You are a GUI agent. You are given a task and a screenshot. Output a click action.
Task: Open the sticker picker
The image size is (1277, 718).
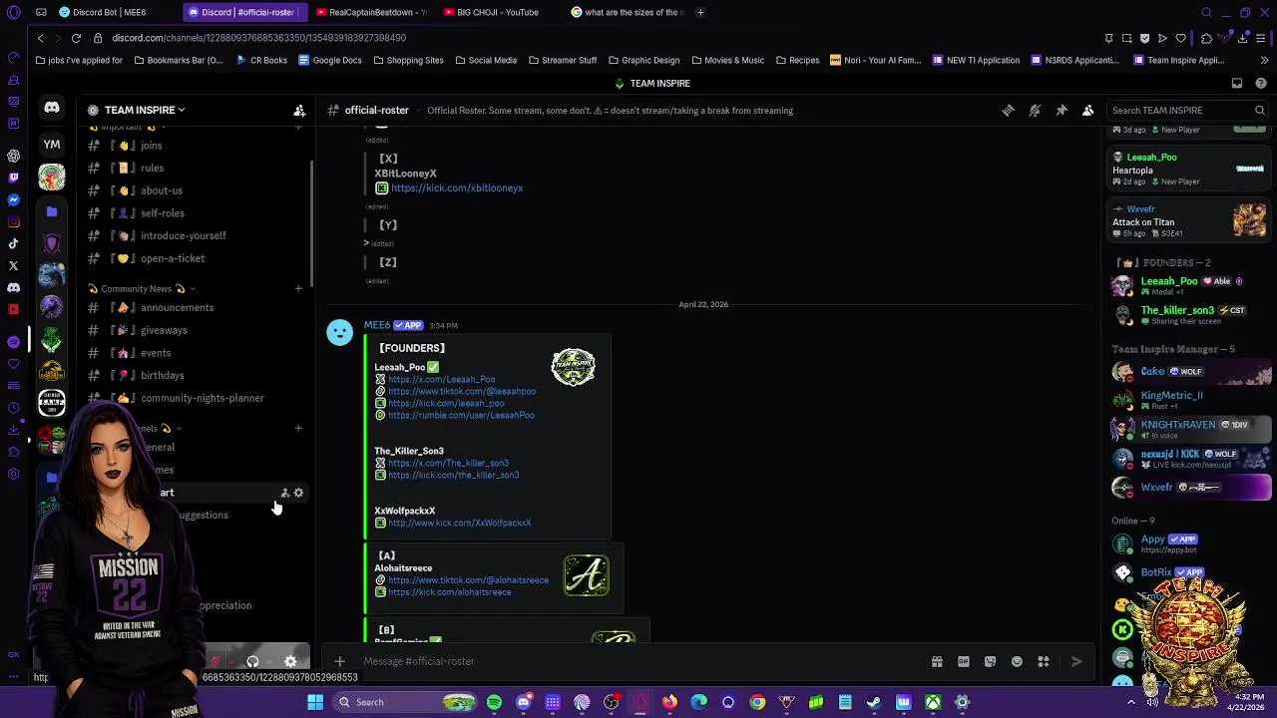pyautogui.click(x=990, y=661)
